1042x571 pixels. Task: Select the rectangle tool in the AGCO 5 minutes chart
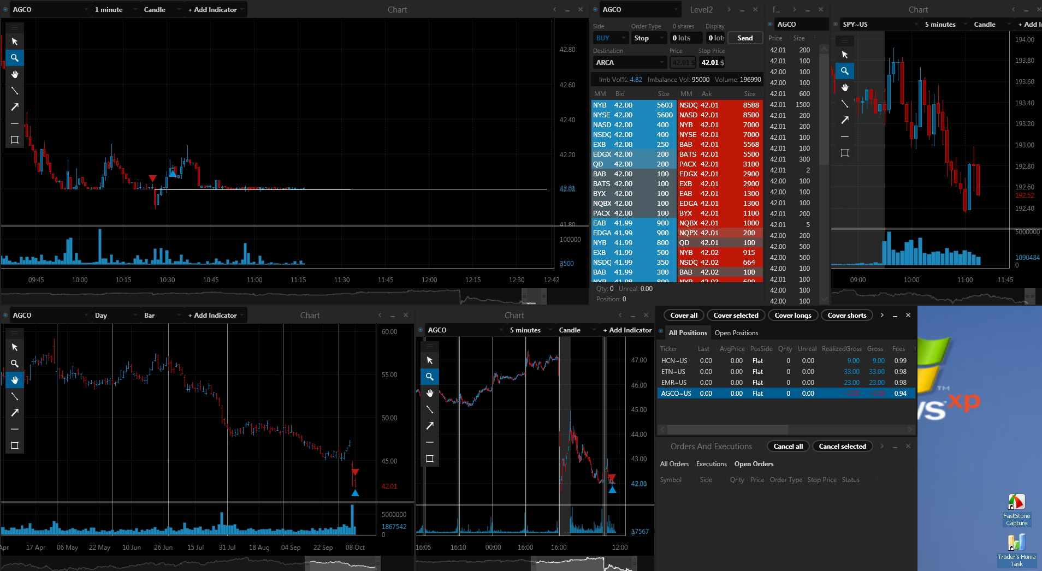coord(430,459)
